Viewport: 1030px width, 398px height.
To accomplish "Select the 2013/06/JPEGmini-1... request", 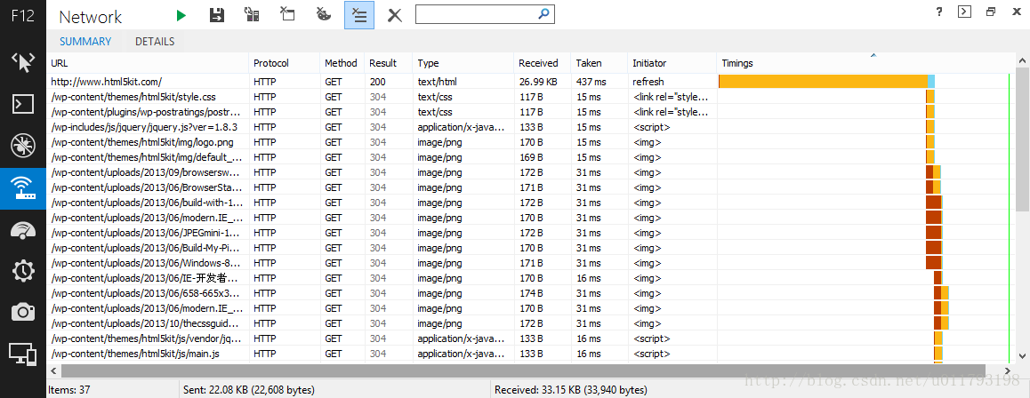I will 529,233.
